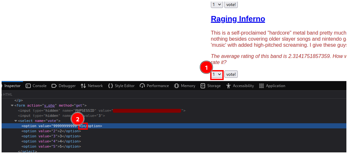
Task: Select the option value="5" node
Action: point(51,146)
